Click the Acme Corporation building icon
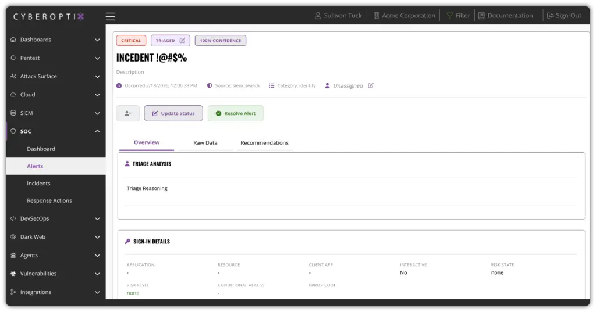This screenshot has width=596, height=312. tap(377, 16)
